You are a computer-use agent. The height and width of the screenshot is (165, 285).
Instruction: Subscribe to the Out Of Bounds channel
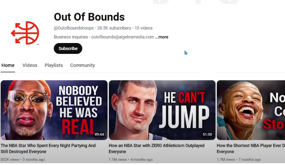(x=68, y=48)
